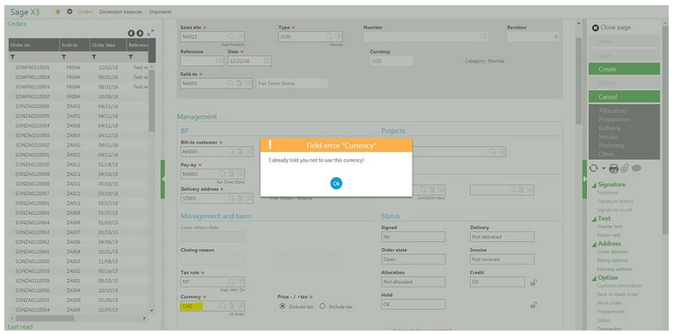The width and height of the screenshot is (673, 334).
Task: Click the orders list horizontal scrollbar
Action: point(45,319)
